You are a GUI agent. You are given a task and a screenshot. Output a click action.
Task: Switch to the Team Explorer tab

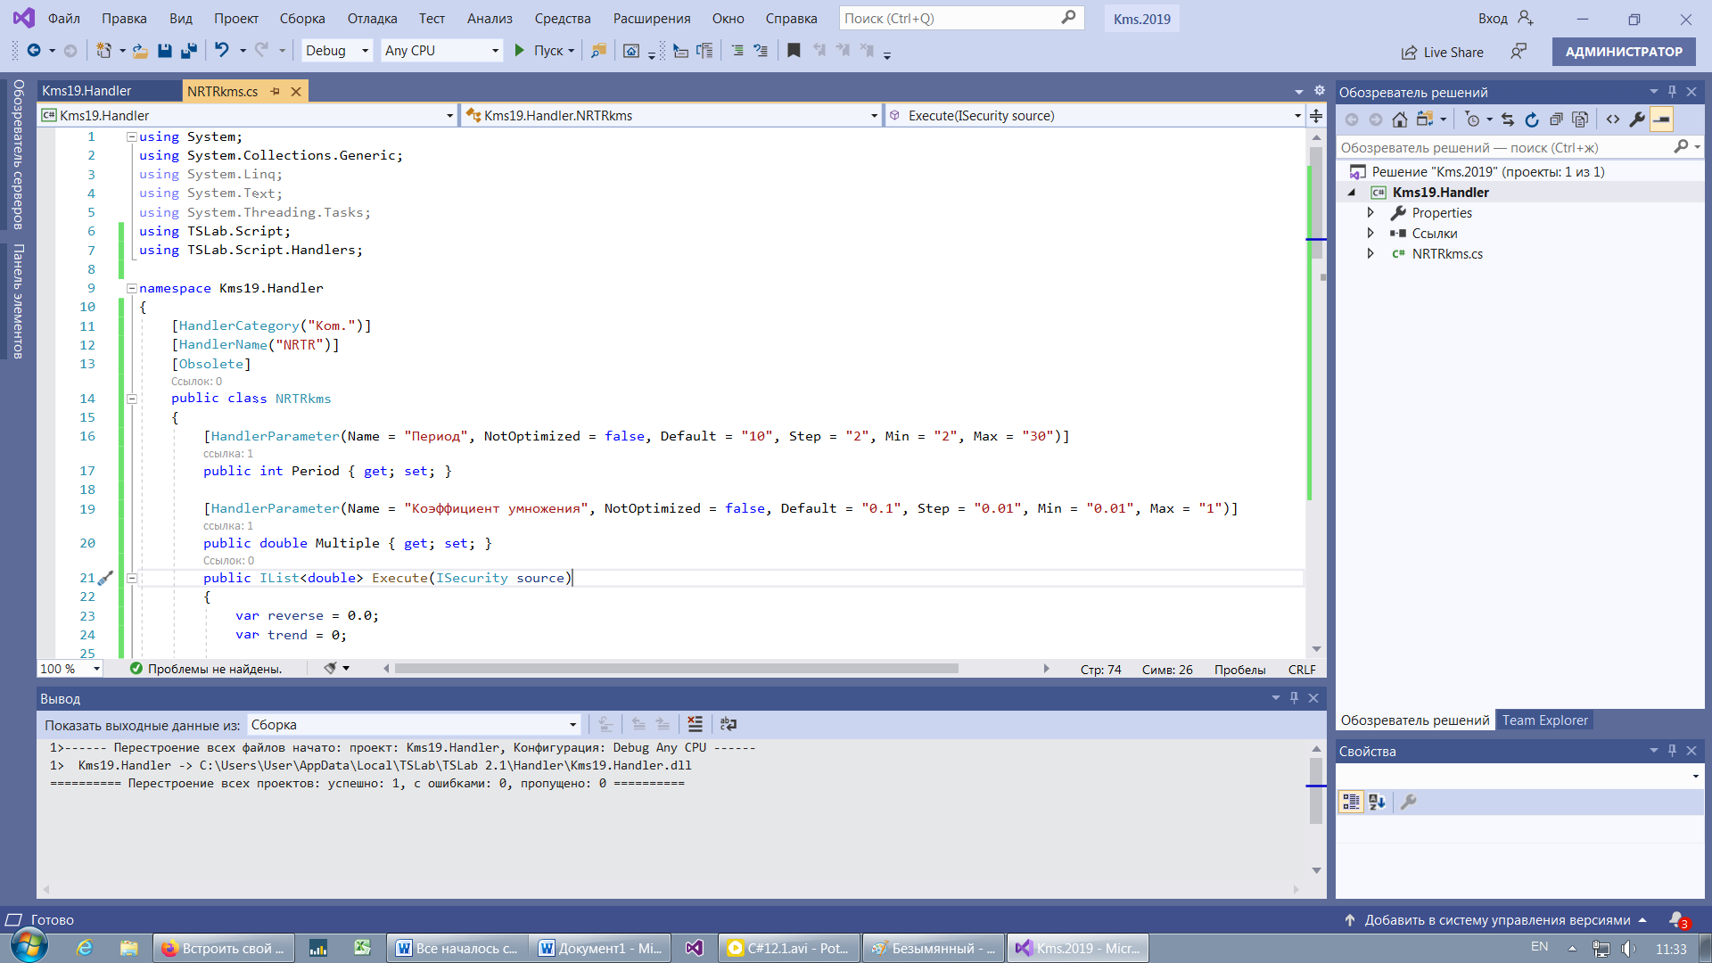(x=1544, y=720)
